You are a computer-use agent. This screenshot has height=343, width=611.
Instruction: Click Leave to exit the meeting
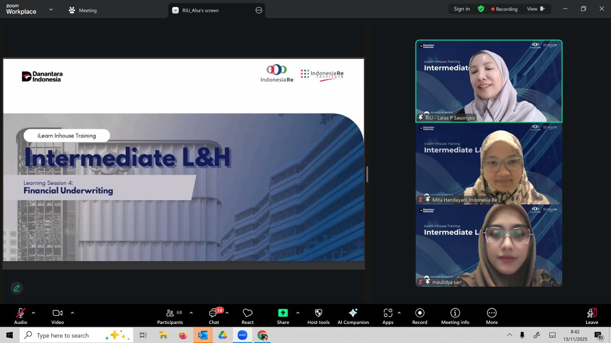point(592,316)
